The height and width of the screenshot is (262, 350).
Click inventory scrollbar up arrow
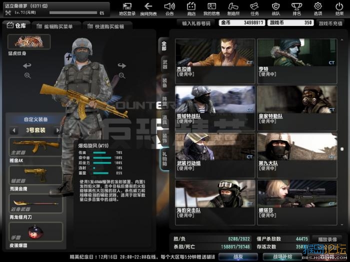(342, 40)
